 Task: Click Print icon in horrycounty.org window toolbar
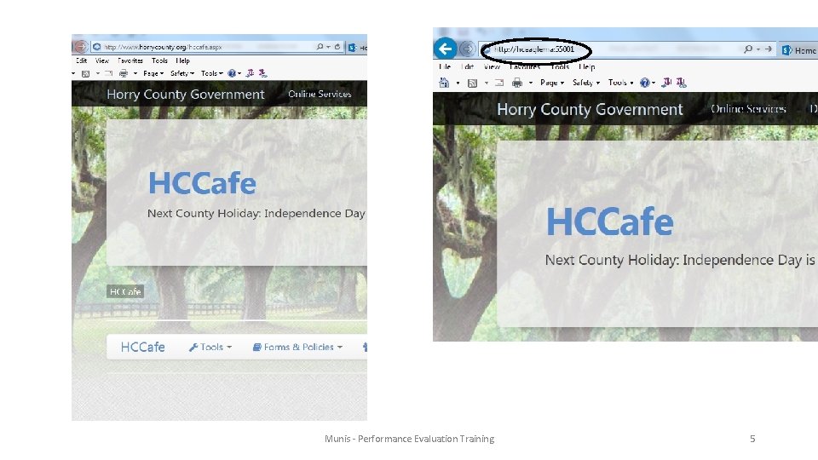pos(123,73)
